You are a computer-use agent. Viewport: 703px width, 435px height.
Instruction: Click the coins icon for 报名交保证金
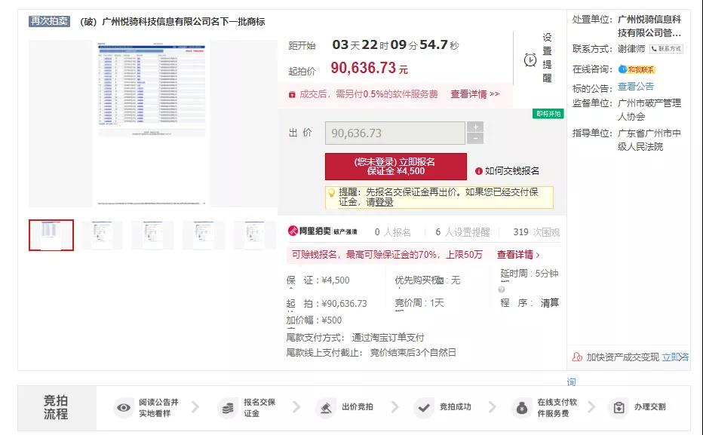click(228, 408)
